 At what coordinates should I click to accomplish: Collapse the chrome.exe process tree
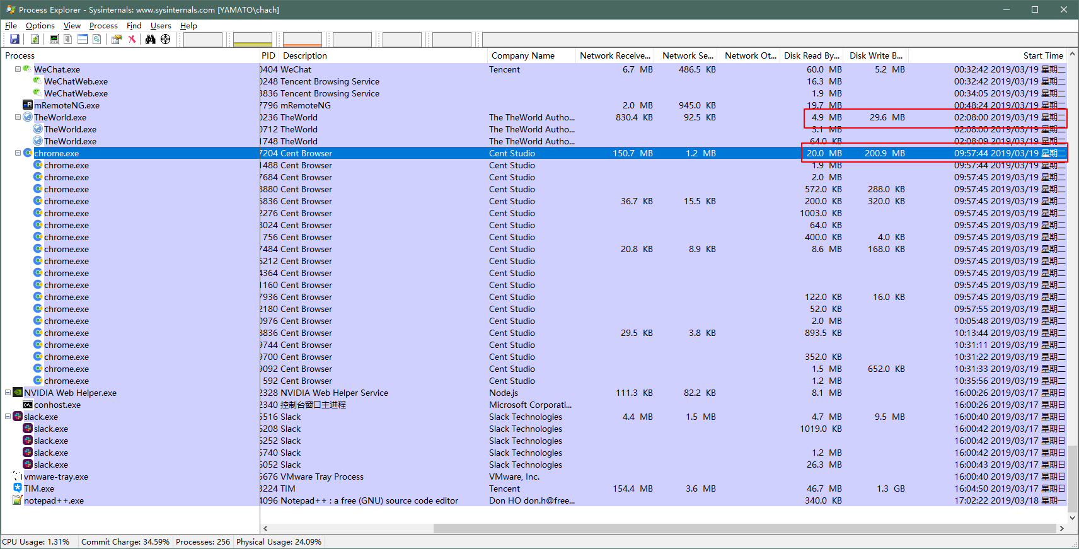click(x=18, y=153)
